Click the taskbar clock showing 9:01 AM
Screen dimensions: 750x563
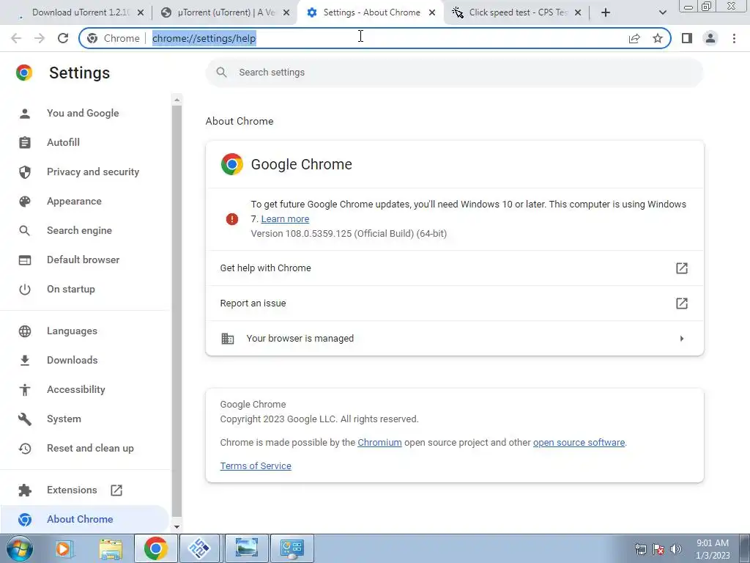(712, 549)
